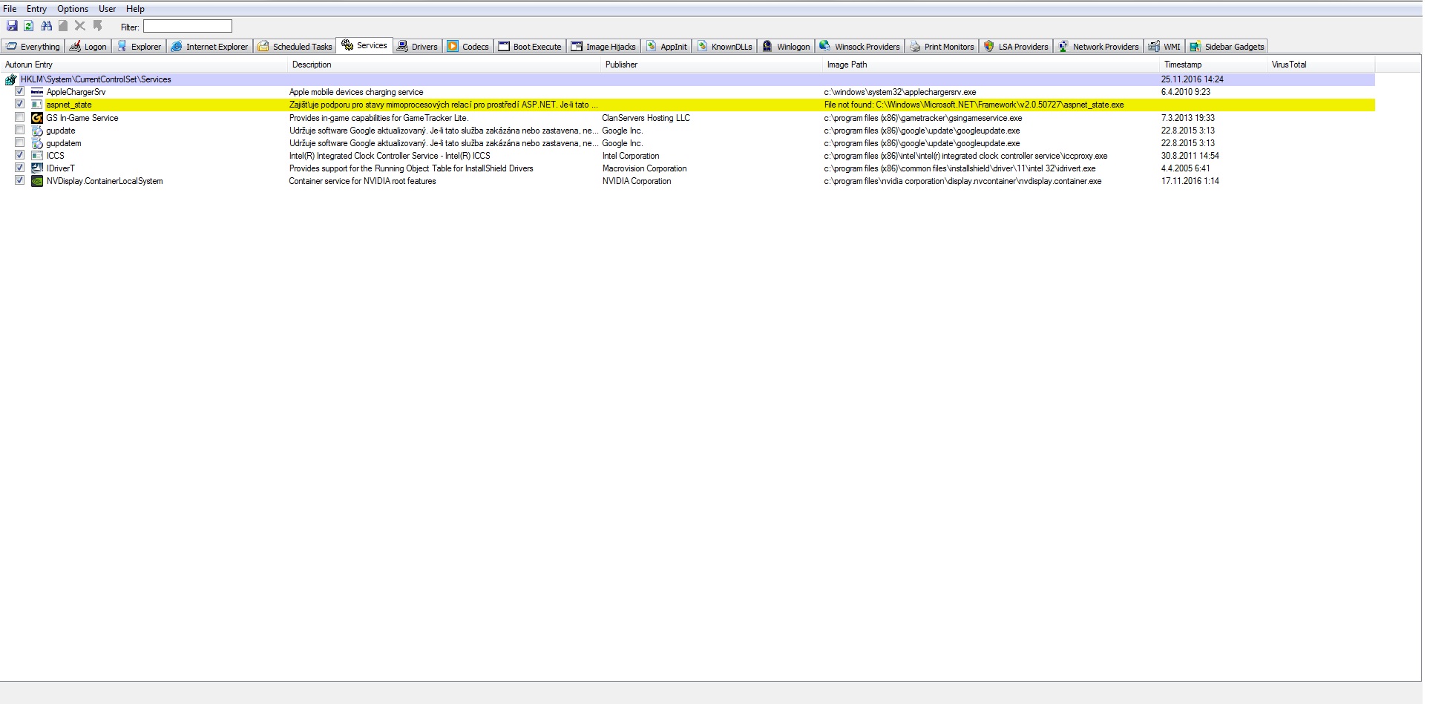1430x704 pixels.
Task: Click the IDriverT entry icon
Action: tap(37, 168)
